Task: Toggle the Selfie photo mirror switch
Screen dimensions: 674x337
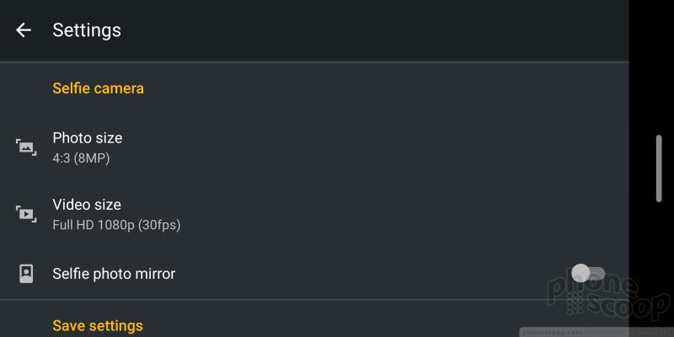Action: pyautogui.click(x=588, y=273)
